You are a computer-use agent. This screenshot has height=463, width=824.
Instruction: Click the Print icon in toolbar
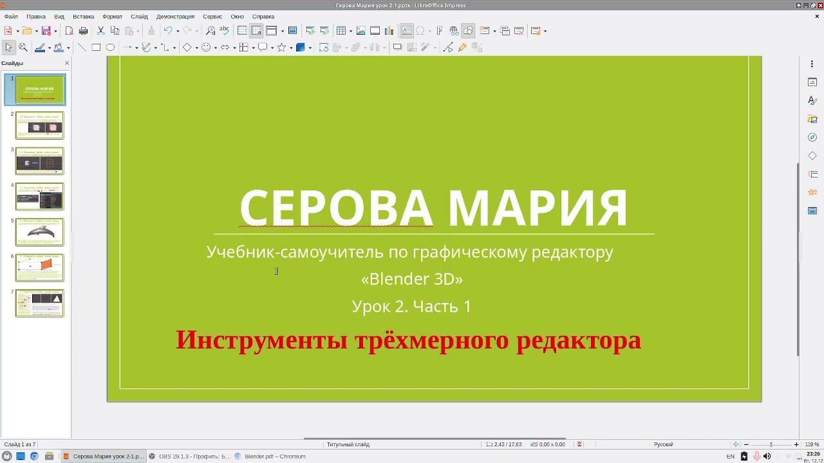[x=83, y=31]
